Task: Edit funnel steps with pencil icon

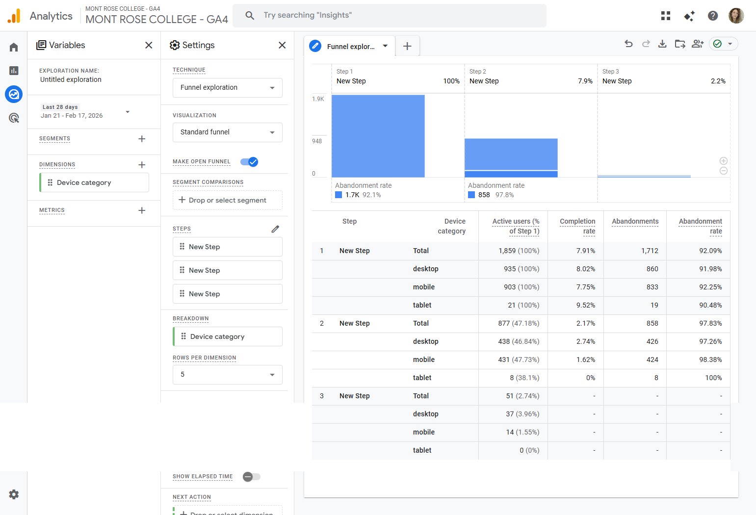Action: pos(275,229)
